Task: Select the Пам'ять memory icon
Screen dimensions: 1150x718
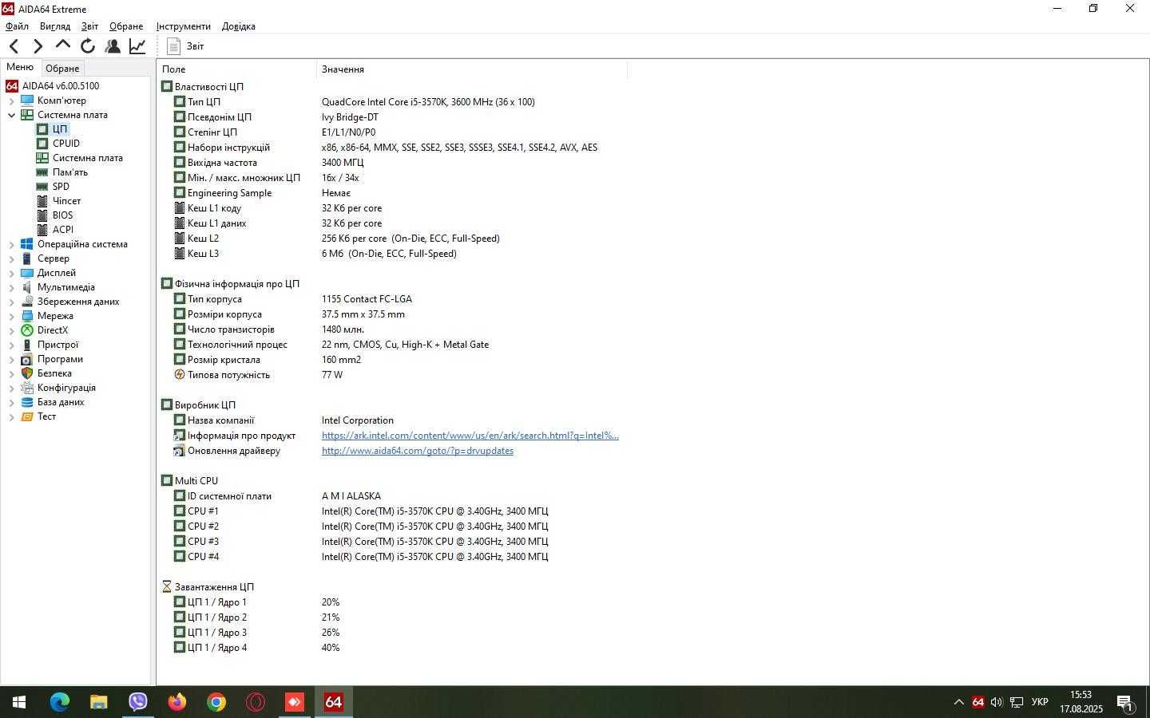Action: pos(42,172)
